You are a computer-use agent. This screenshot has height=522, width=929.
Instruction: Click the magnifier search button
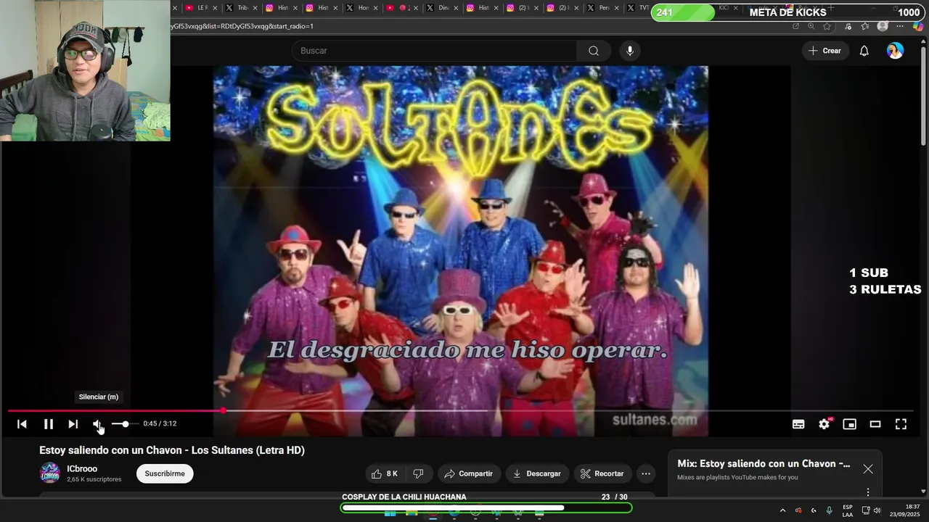pos(594,51)
